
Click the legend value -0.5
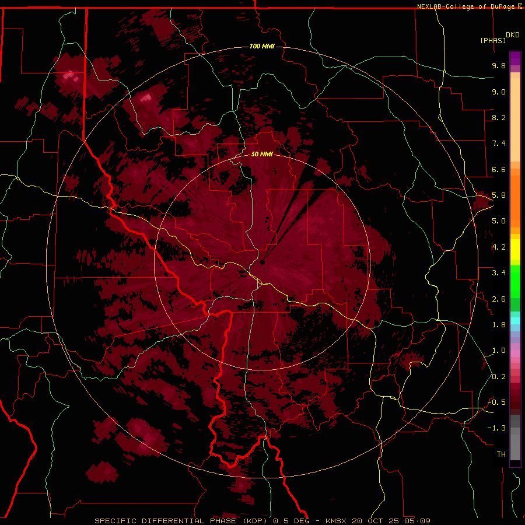[x=496, y=402]
